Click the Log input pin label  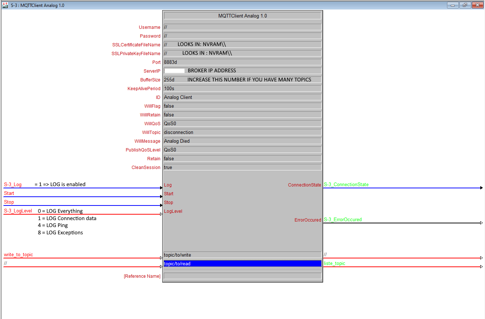pos(168,185)
